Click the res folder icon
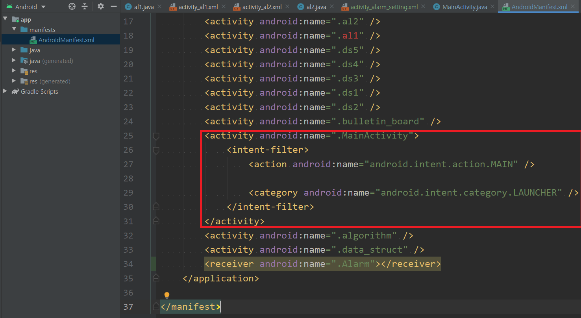 pos(24,71)
